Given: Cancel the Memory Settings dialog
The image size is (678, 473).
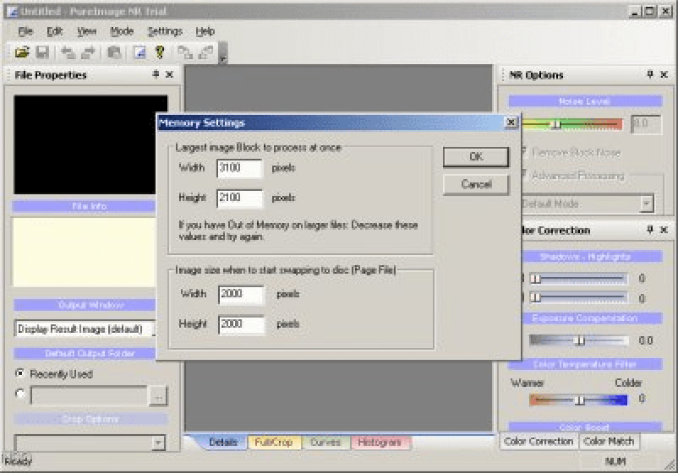Looking at the screenshot, I should (x=476, y=184).
